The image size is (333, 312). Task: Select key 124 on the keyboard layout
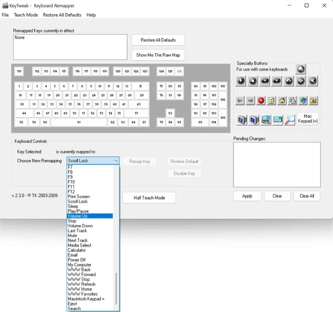click(161, 71)
